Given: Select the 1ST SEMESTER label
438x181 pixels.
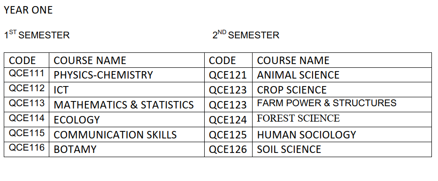Looking at the screenshot, I should tap(37, 35).
